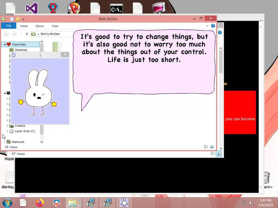This screenshot has height=208, width=278.
Task: Open the blank document taskbar icon
Action: 23,203
